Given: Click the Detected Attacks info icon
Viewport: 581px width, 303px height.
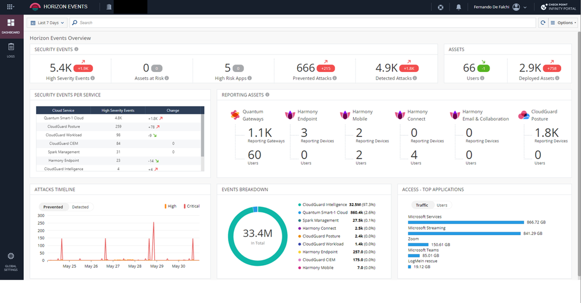Looking at the screenshot, I should 415,78.
